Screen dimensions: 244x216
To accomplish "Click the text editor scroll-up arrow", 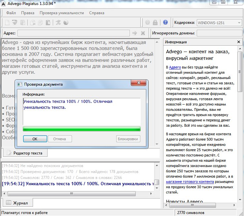I will click(x=157, y=42).
